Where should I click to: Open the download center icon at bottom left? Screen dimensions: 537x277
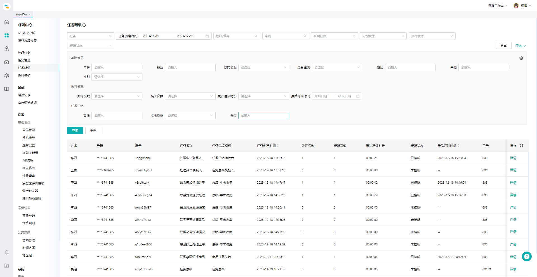coord(7,266)
